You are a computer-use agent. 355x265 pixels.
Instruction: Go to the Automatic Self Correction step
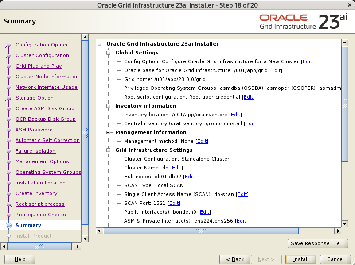[x=47, y=140]
